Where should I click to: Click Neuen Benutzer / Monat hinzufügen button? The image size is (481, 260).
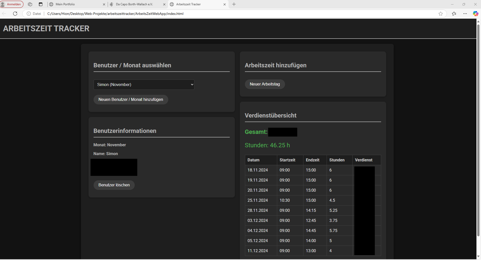[131, 100]
